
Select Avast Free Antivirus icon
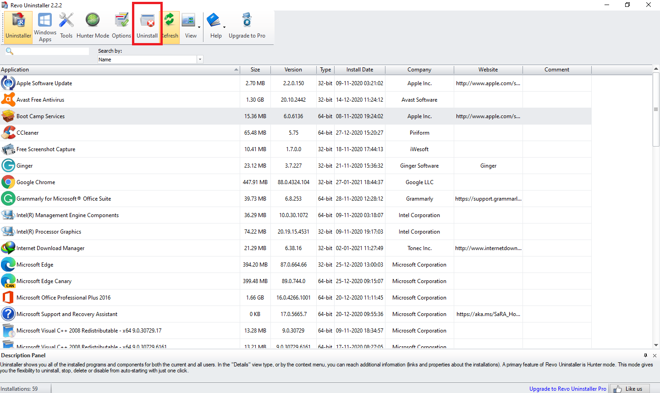click(x=8, y=100)
